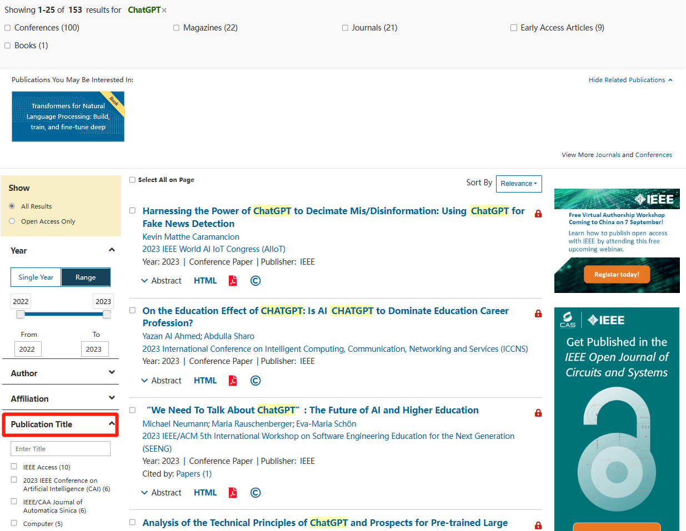
Task: Select the Open Access Only radio option
Action: [x=12, y=221]
